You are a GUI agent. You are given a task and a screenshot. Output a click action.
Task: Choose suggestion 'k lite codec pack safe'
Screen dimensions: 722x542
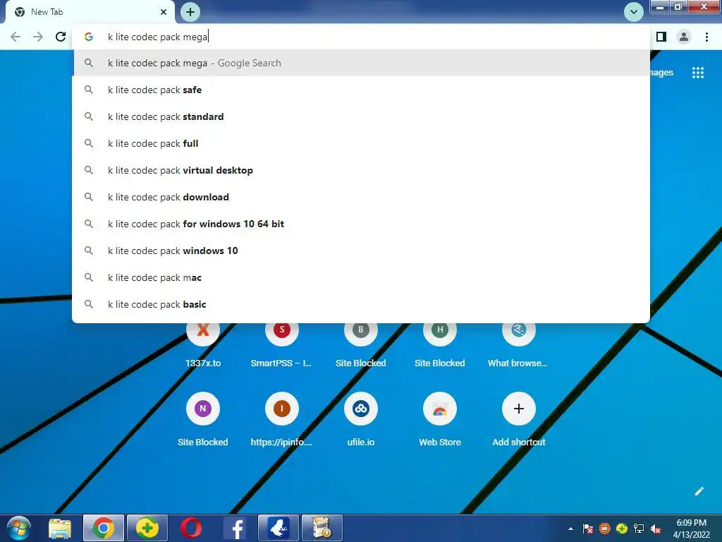pyautogui.click(x=361, y=90)
